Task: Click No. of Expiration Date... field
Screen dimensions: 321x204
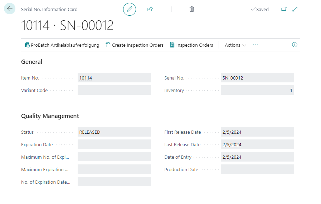Action: pyautogui.click(x=114, y=182)
